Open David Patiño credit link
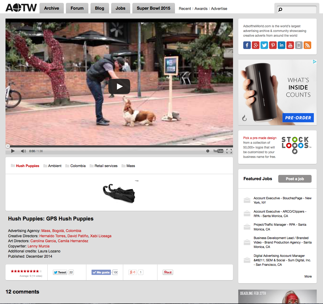The image size is (323, 304). (78, 236)
